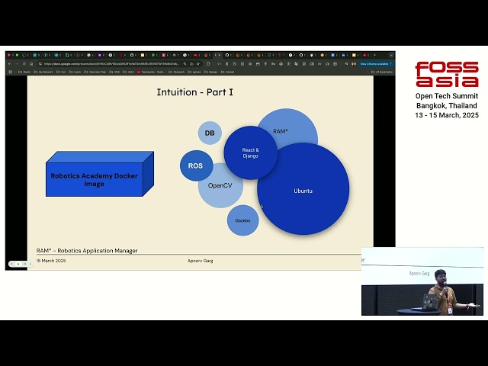Select the ROS circle
Viewport: 488px width, 366px height.
pyautogui.click(x=196, y=165)
